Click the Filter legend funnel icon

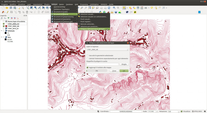pos(8,18)
